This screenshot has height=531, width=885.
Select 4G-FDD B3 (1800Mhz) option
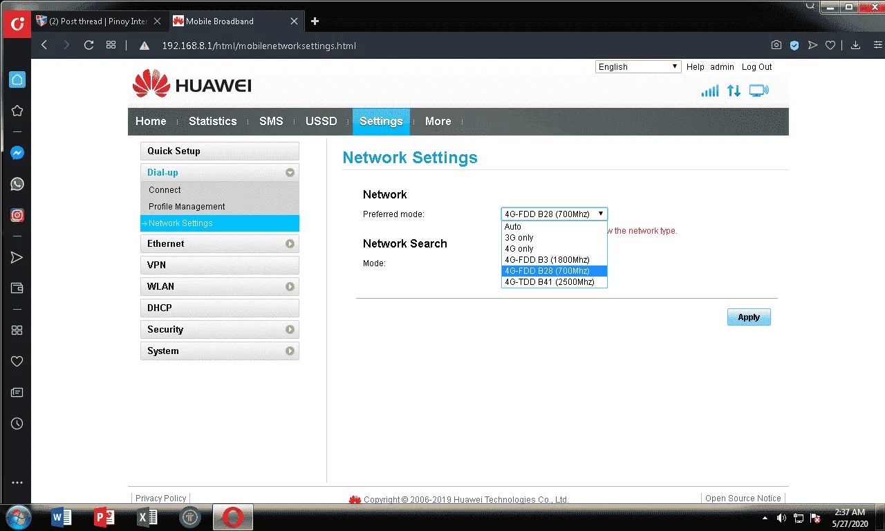555,260
